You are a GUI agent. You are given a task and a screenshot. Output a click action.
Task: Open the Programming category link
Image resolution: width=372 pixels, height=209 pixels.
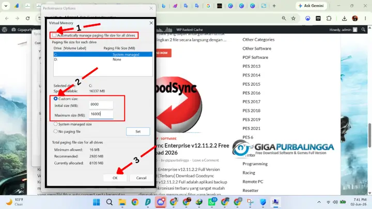pos(255,164)
